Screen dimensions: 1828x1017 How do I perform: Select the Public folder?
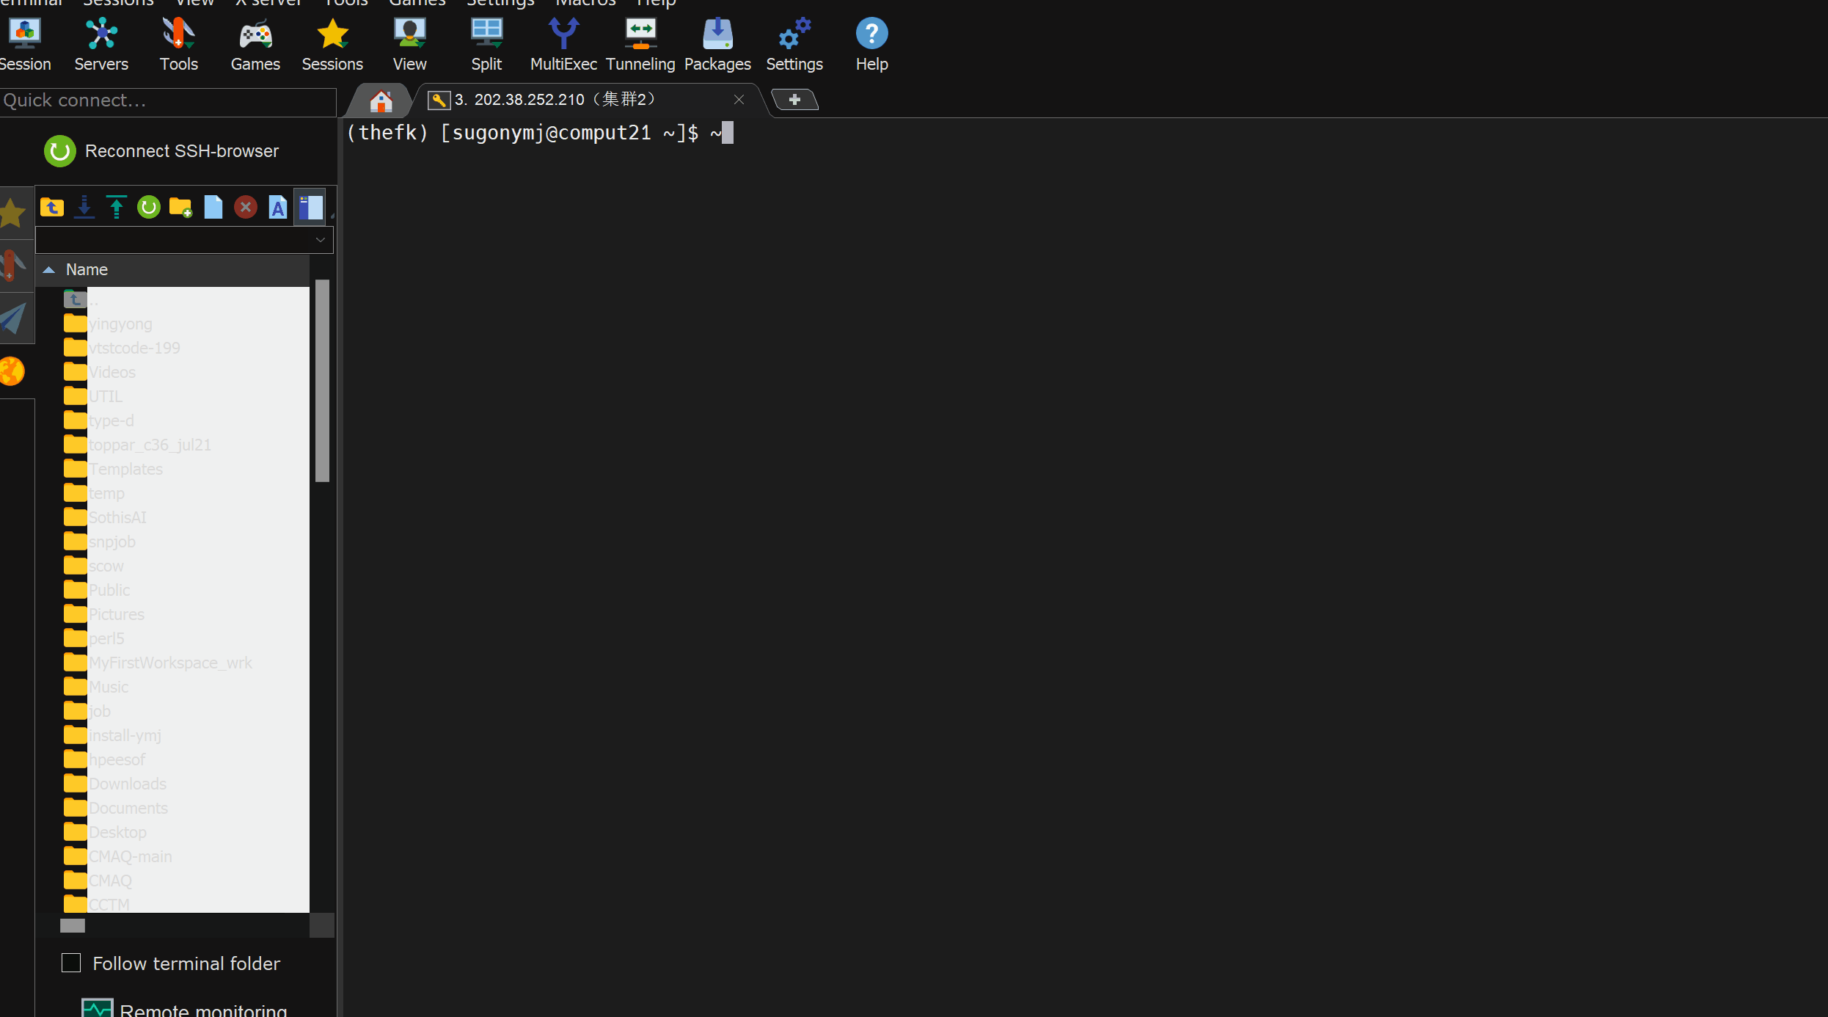[97, 590]
